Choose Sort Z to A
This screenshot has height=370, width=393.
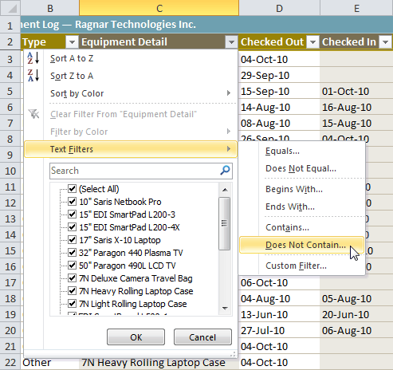(130, 76)
